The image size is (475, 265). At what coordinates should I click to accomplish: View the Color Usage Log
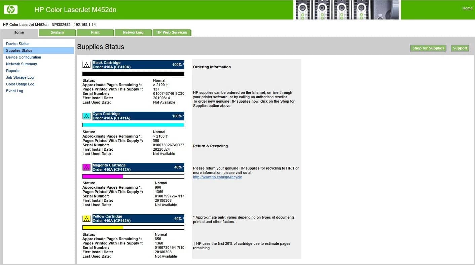[20, 84]
